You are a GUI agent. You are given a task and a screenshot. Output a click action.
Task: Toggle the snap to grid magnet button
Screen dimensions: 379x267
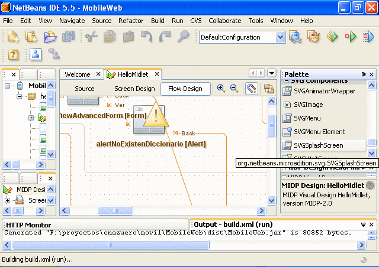point(251,89)
